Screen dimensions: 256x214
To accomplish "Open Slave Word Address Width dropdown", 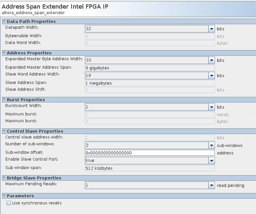I will tap(212, 76).
